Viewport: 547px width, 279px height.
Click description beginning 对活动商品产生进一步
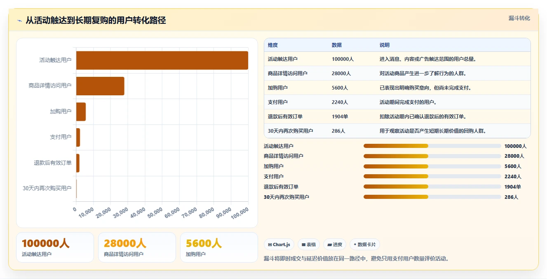423,74
